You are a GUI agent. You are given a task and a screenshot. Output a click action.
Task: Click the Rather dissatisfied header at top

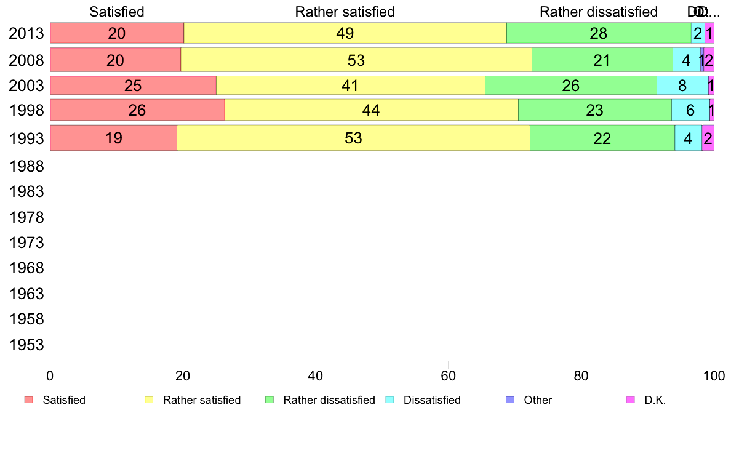point(599,12)
